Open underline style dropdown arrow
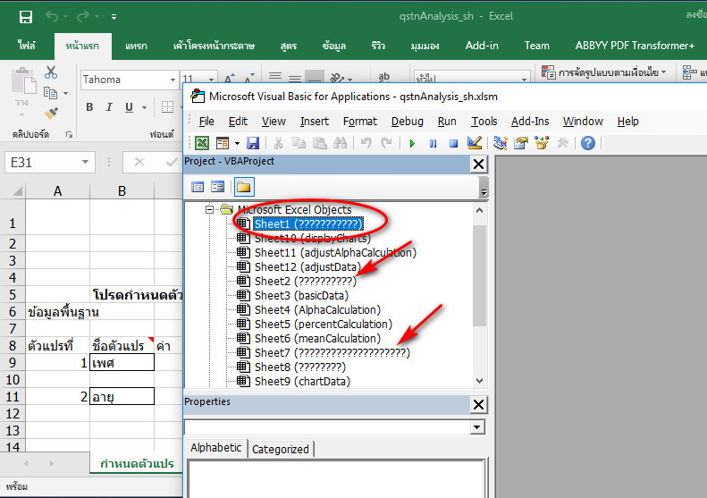Screen dimensions: 707x498 click(x=144, y=107)
